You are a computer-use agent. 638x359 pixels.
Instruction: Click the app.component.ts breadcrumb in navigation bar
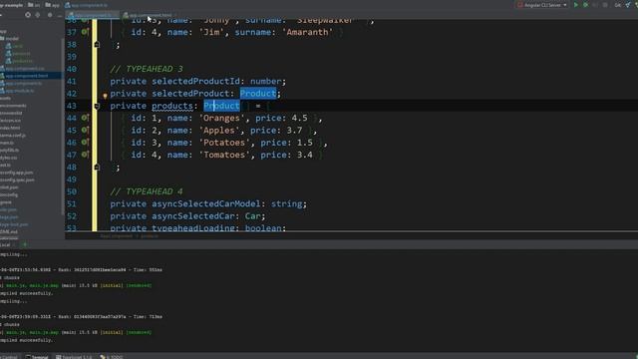coord(87,5)
